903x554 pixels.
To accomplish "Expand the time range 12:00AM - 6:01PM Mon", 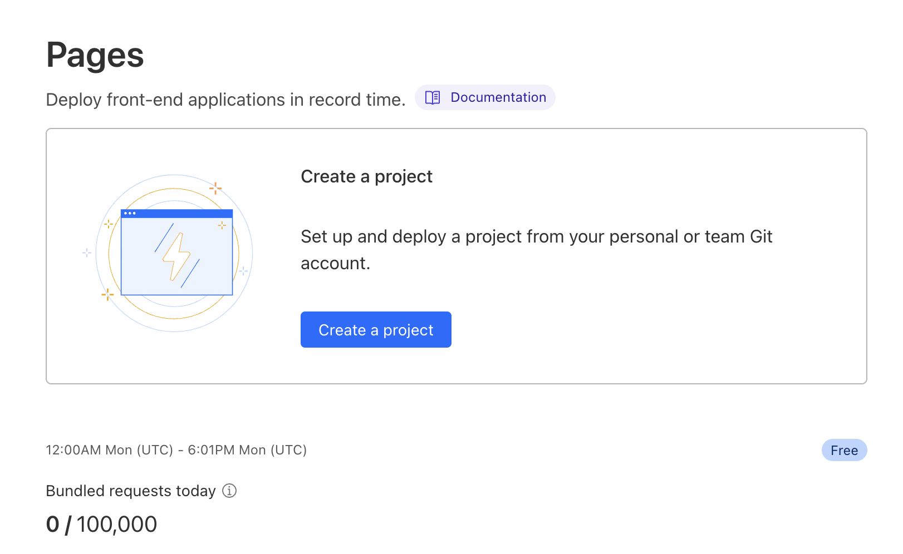I will 176,450.
